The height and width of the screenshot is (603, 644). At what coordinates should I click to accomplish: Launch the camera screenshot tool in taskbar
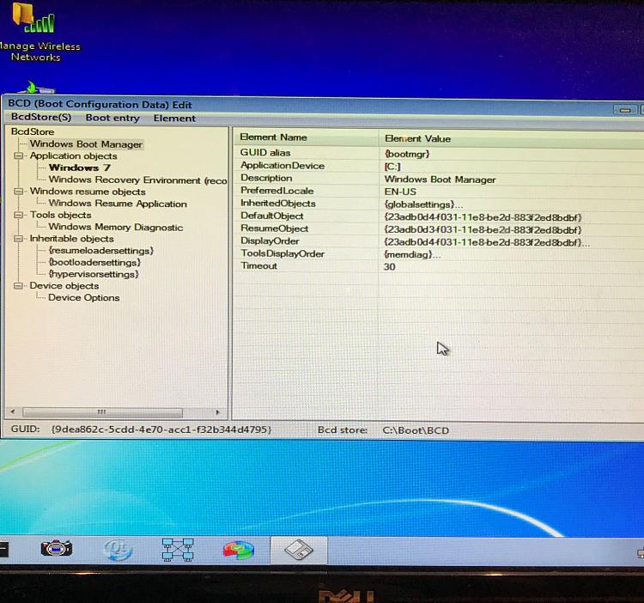57,548
